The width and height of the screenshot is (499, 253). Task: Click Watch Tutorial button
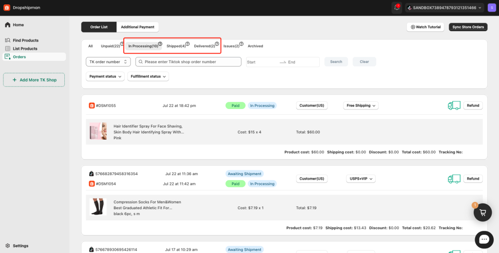425,27
